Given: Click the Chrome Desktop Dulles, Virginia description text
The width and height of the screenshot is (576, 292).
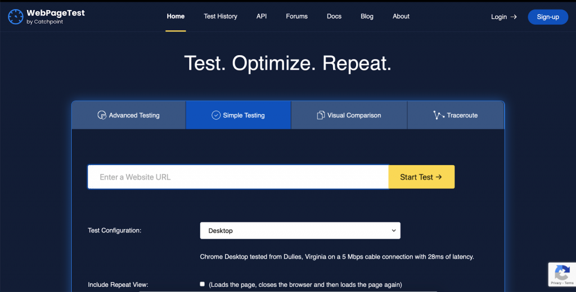Looking at the screenshot, I should tap(337, 257).
